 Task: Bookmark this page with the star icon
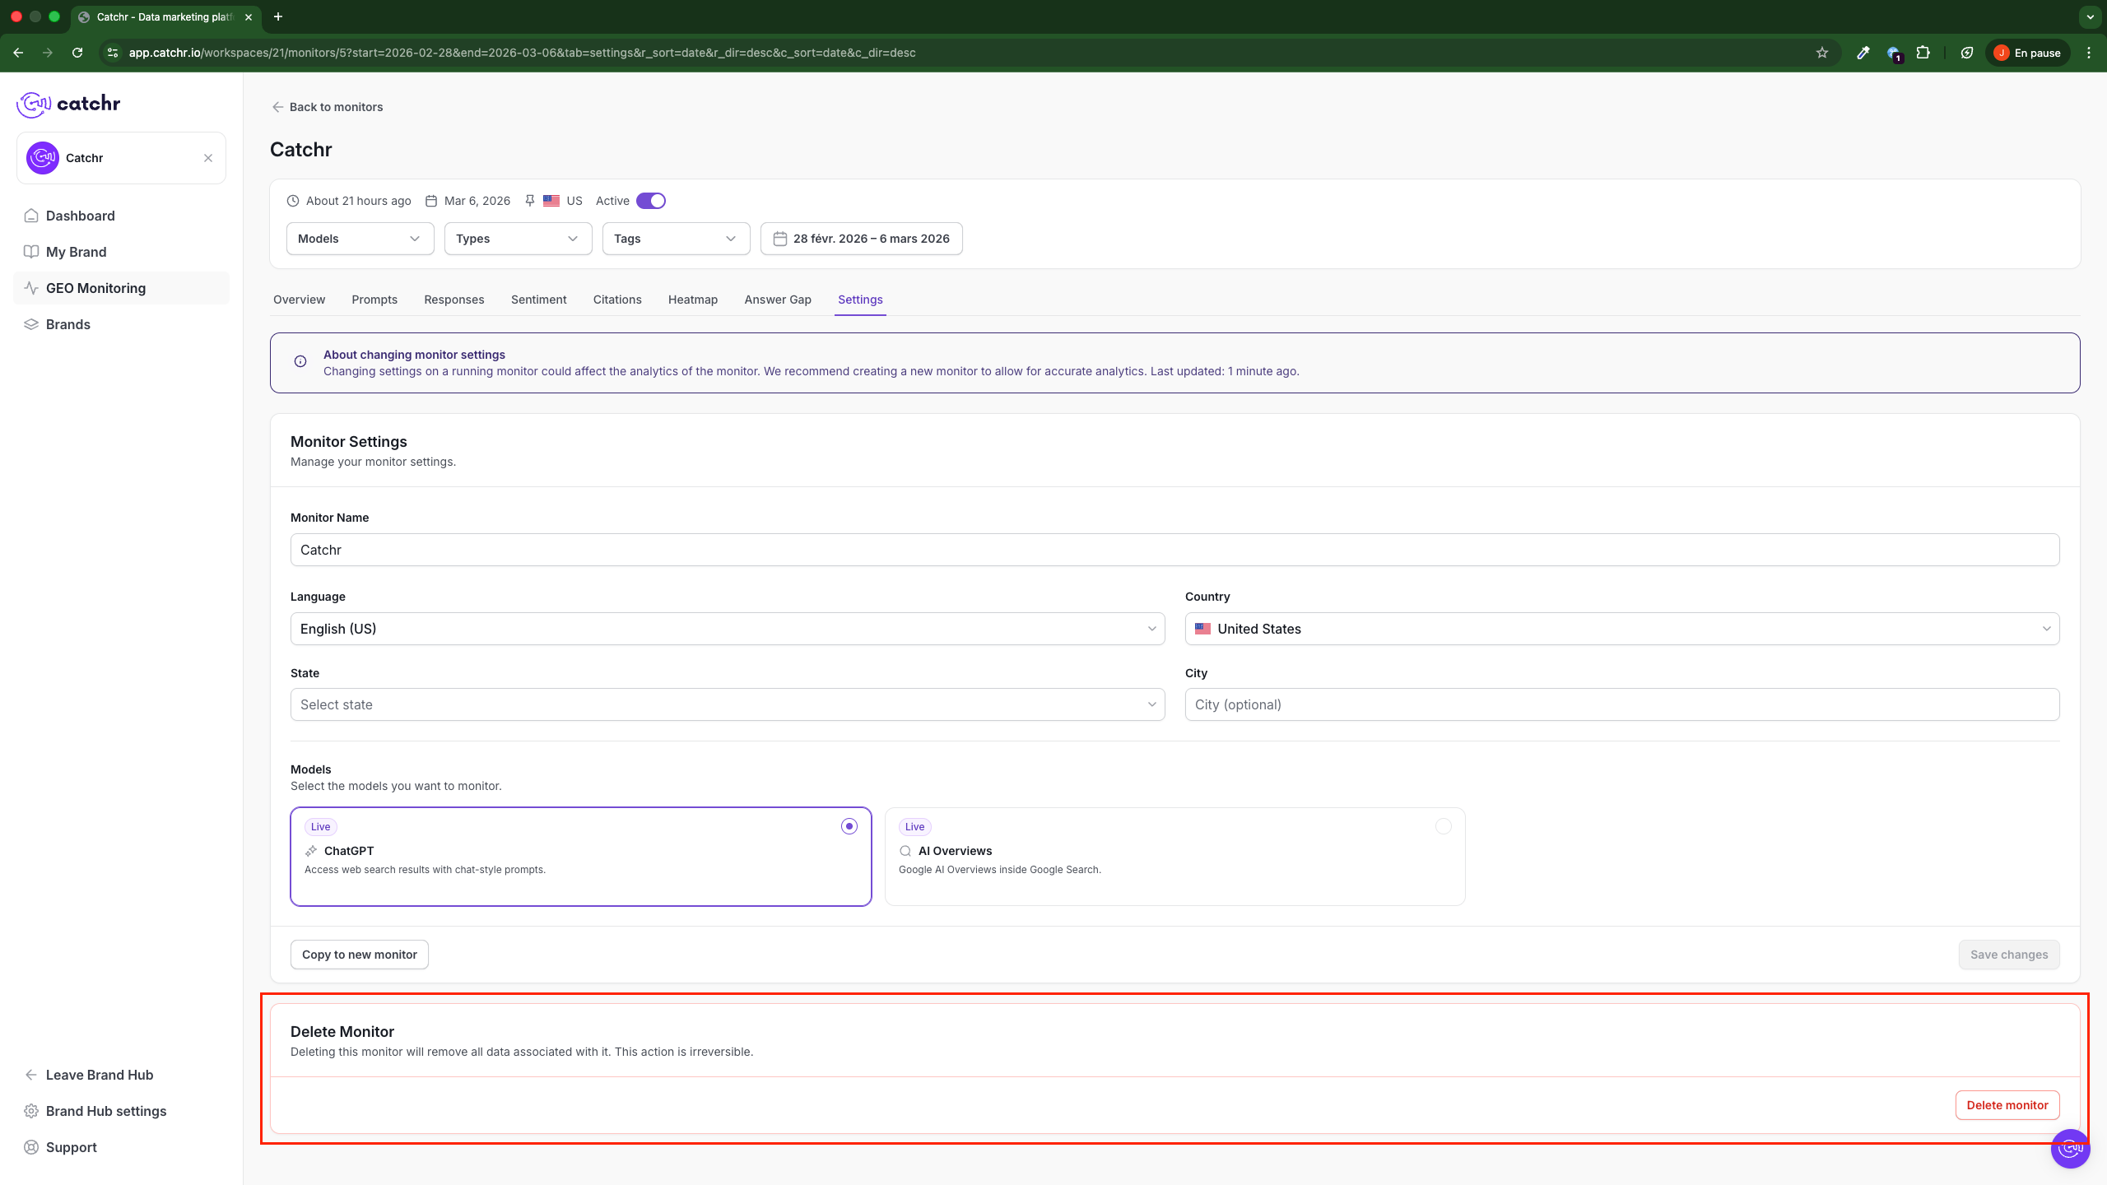1822,53
